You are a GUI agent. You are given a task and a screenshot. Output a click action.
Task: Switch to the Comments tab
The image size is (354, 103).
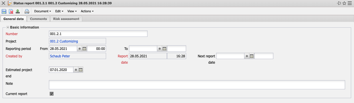pyautogui.click(x=38, y=19)
